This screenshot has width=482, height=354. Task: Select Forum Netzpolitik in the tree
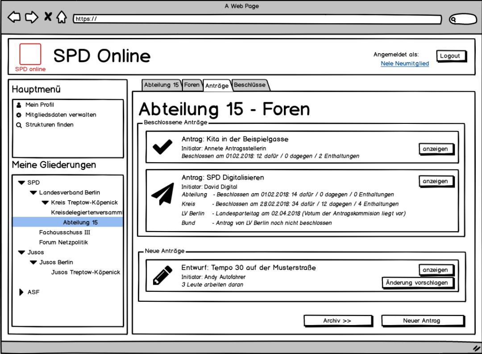click(x=63, y=242)
